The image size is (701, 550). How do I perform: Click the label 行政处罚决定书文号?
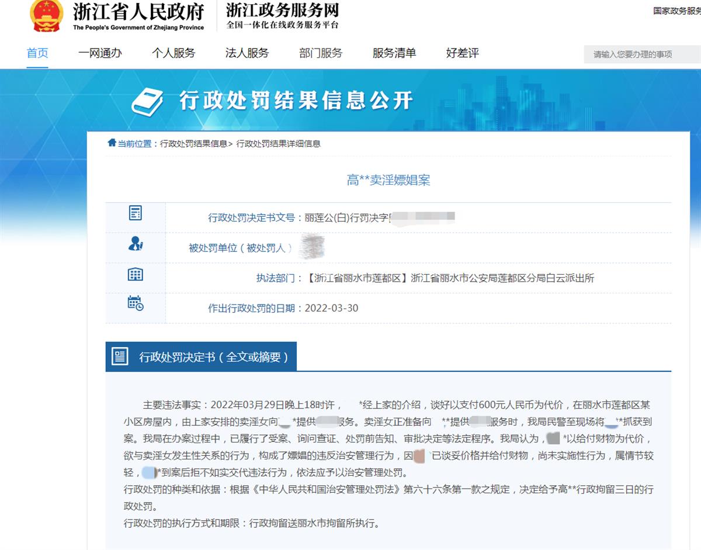click(252, 218)
